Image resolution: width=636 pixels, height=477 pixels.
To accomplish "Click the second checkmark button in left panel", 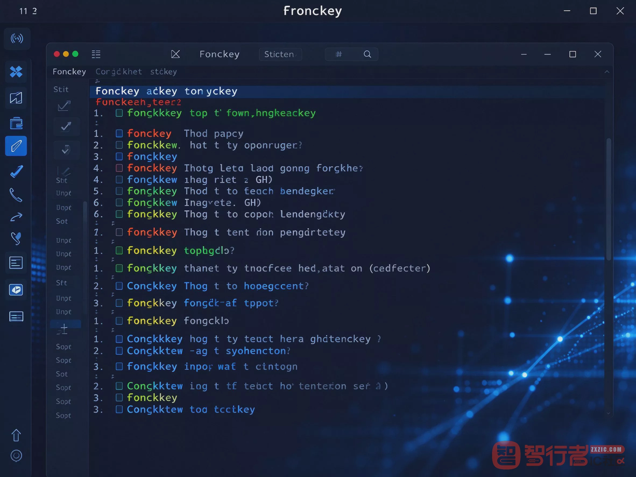I will (66, 126).
